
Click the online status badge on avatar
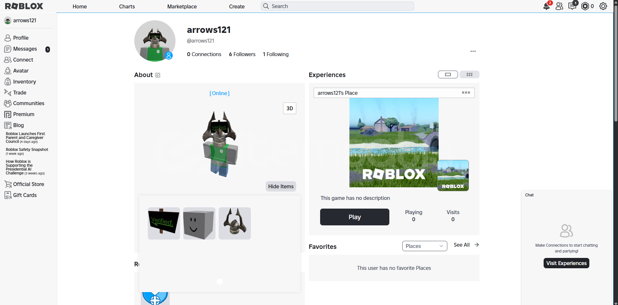(x=169, y=56)
